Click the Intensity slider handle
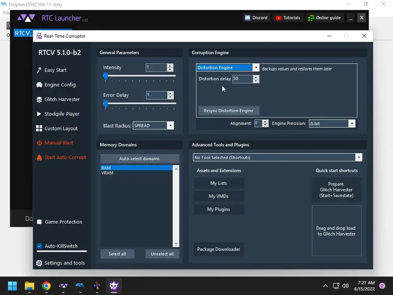The height and width of the screenshot is (295, 393). click(106, 76)
